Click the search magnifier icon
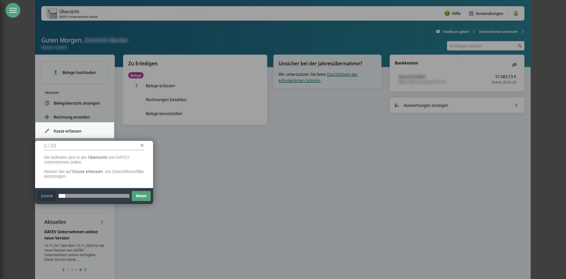Screen dimensions: 566x279 tap(519, 46)
